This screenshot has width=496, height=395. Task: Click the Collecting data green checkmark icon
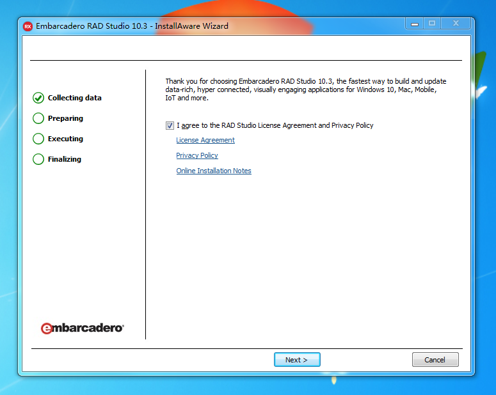coord(38,98)
